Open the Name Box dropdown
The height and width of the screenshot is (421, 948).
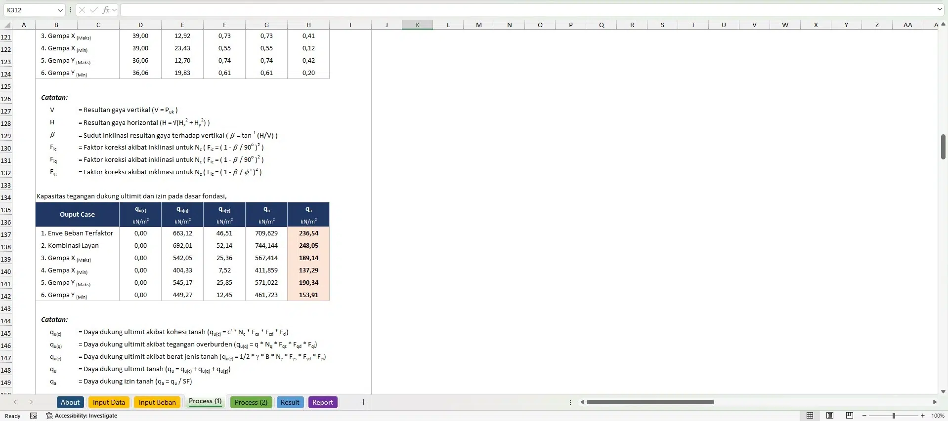[60, 10]
